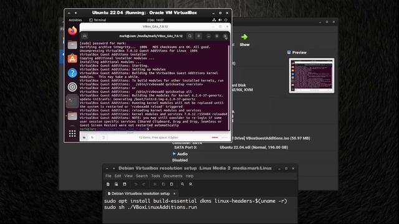
Task: Click the Preview thumbnail in VirtualBox Manager
Action: click(312, 75)
